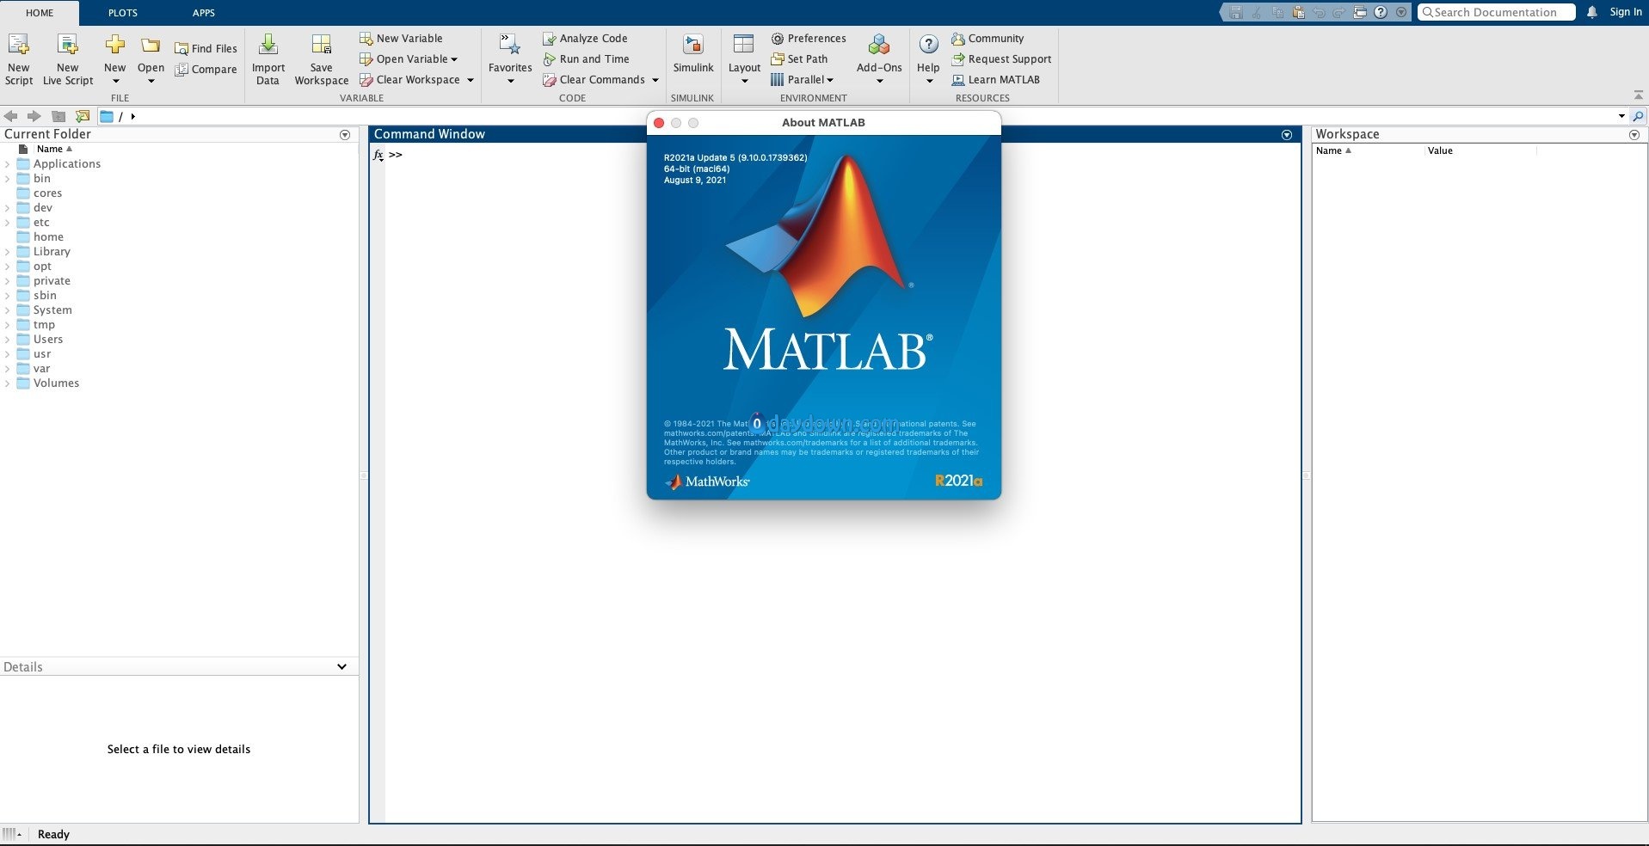
Task: Expand Clear Commands dropdown arrow
Action: pos(655,80)
